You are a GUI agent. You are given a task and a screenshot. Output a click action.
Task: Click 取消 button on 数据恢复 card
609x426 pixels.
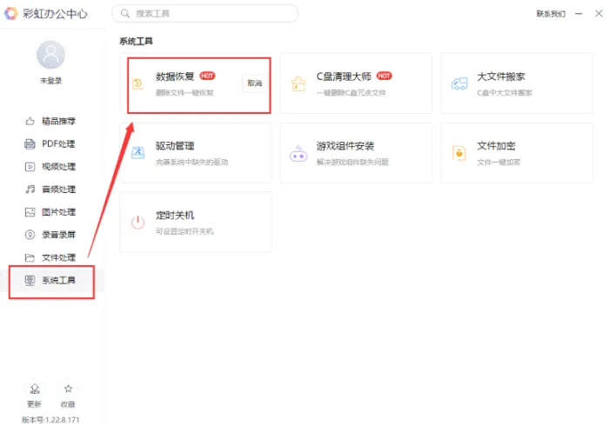(255, 83)
